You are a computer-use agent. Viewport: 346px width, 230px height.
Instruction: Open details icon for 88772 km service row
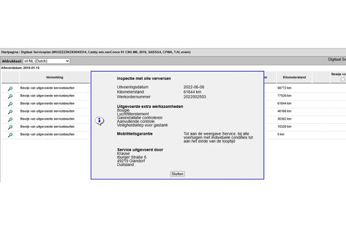tap(10, 88)
